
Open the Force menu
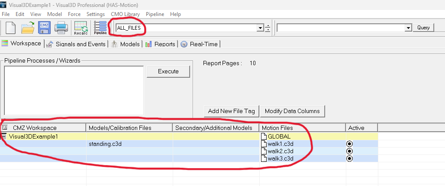pyautogui.click(x=74, y=14)
